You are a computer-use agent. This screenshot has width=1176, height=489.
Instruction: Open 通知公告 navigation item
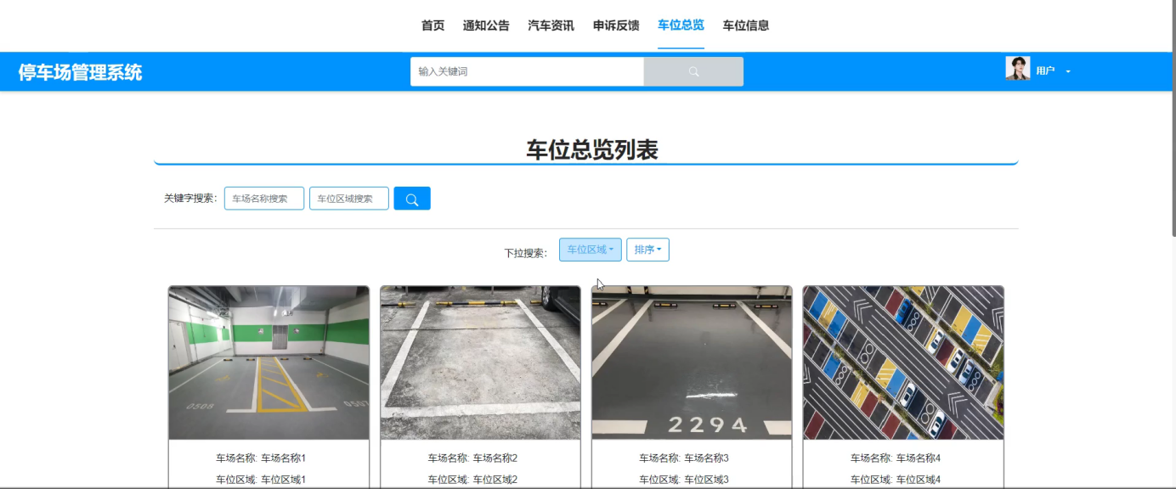click(486, 25)
